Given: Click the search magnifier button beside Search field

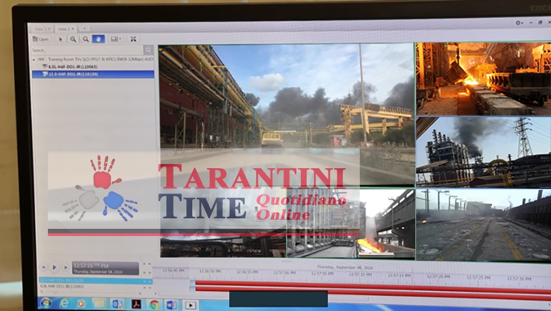Looking at the screenshot, I should [148, 50].
